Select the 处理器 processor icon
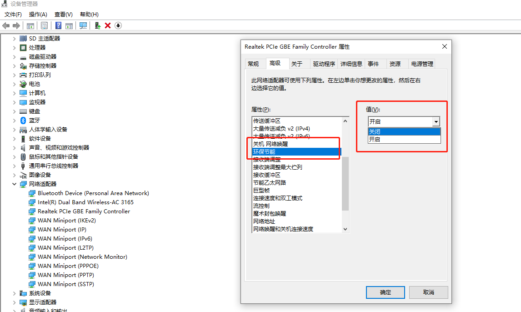 click(23, 47)
